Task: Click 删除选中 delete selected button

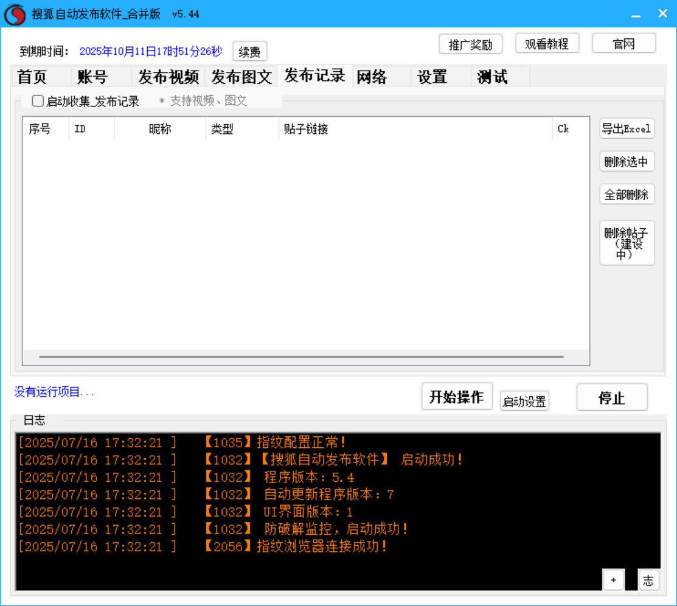Action: point(627,162)
